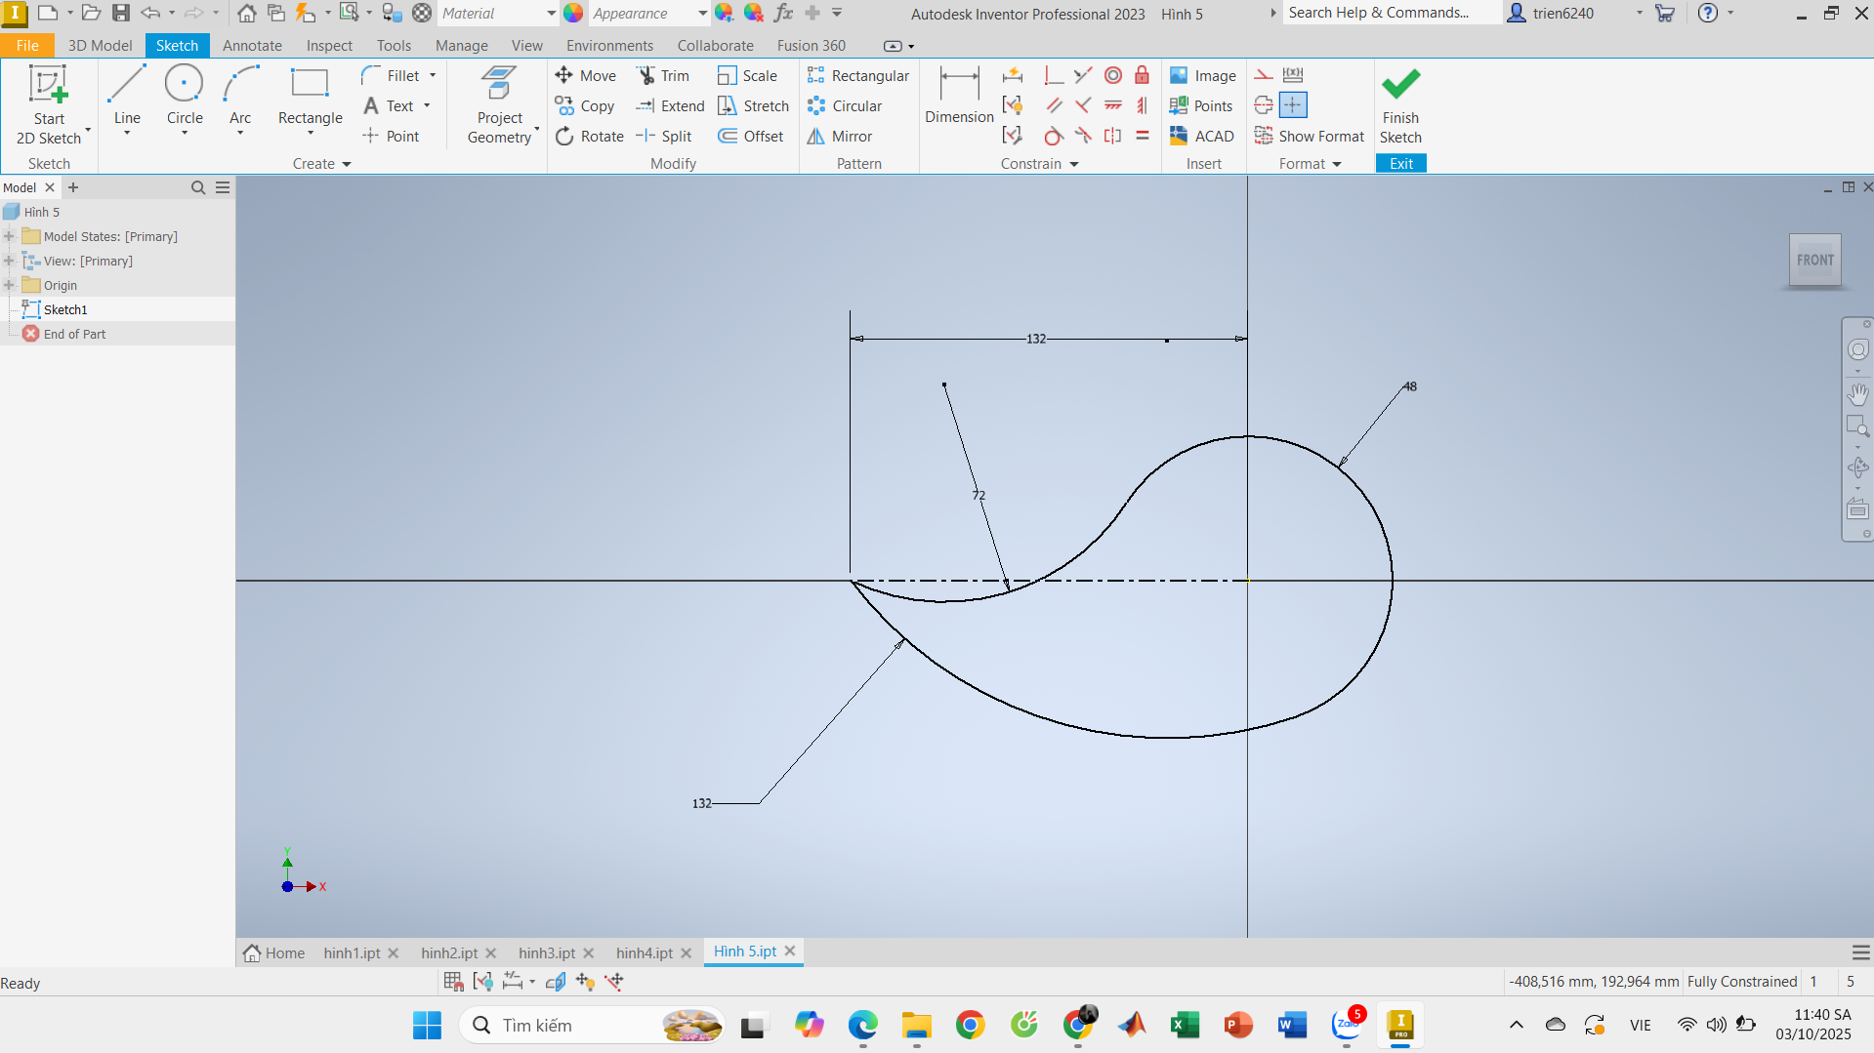Toggle the Center Point format button
The image size is (1874, 1053).
coord(1292,105)
